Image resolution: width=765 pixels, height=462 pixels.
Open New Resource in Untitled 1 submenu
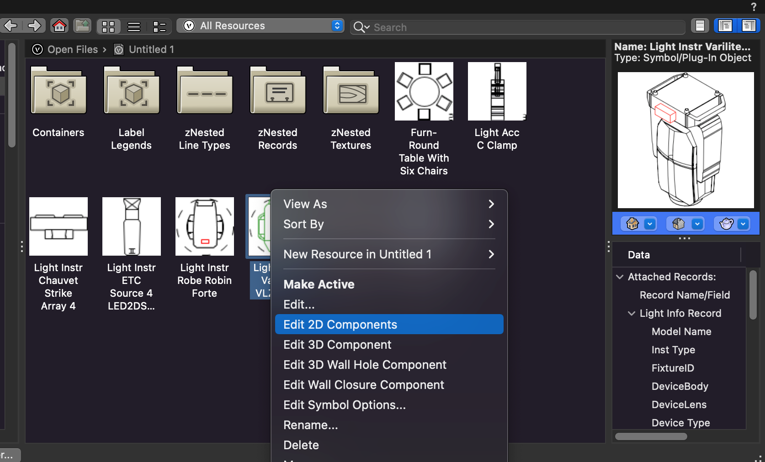click(x=389, y=254)
